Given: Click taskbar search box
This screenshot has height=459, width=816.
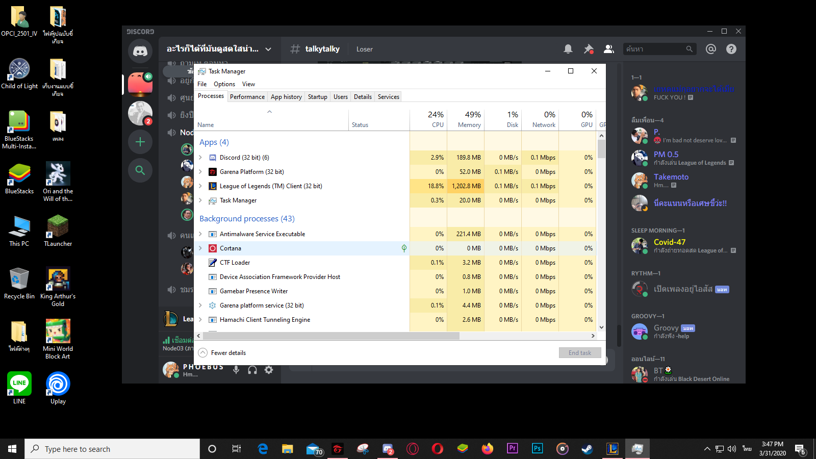Looking at the screenshot, I should tap(112, 449).
